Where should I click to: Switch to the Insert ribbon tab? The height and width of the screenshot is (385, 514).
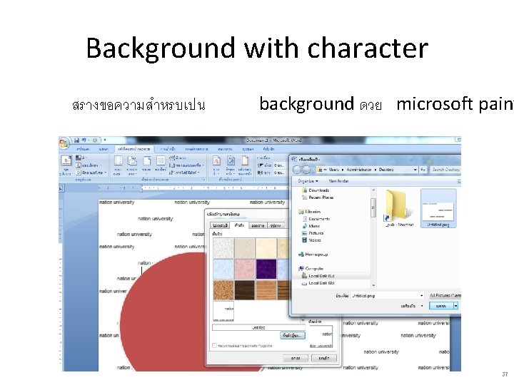coord(104,149)
